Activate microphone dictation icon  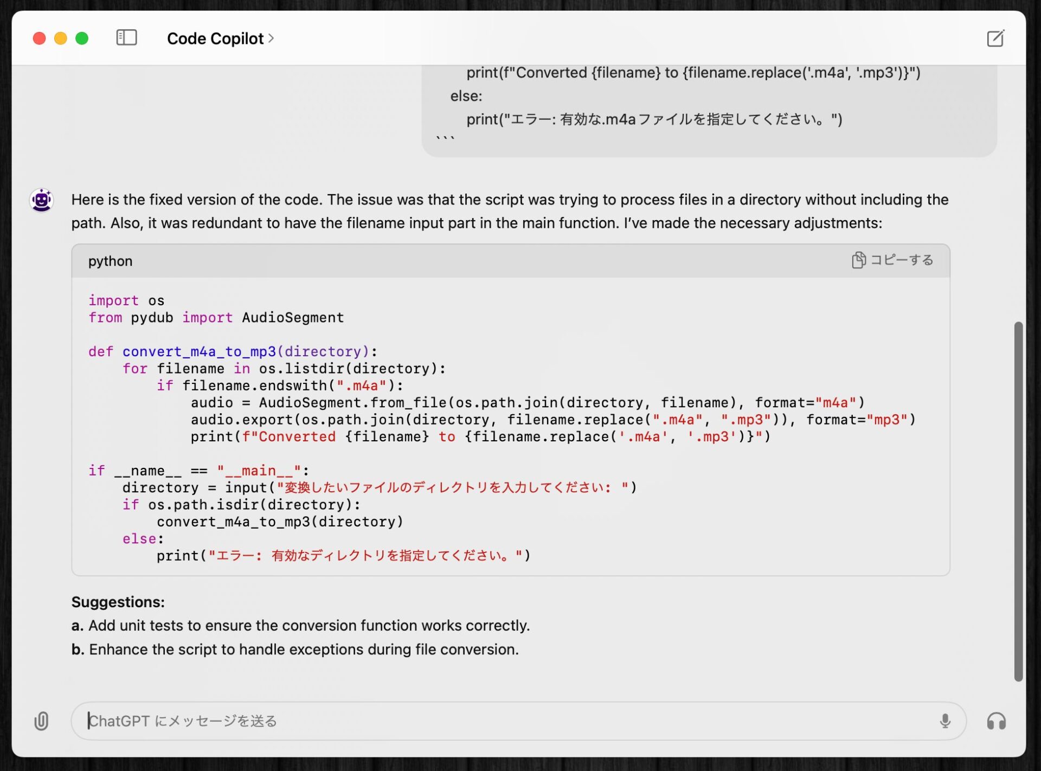pyautogui.click(x=944, y=721)
